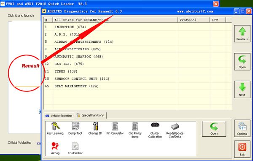
Task: Open the Key Learning special function
Action: pos(55,128)
